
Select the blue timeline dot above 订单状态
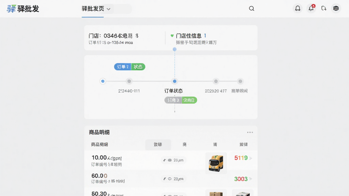coord(175,81)
